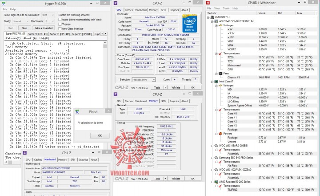Switch to Super PI [CPU #1] tab
Image resolution: width=320 pixels, height=196 pixels.
click(x=37, y=34)
